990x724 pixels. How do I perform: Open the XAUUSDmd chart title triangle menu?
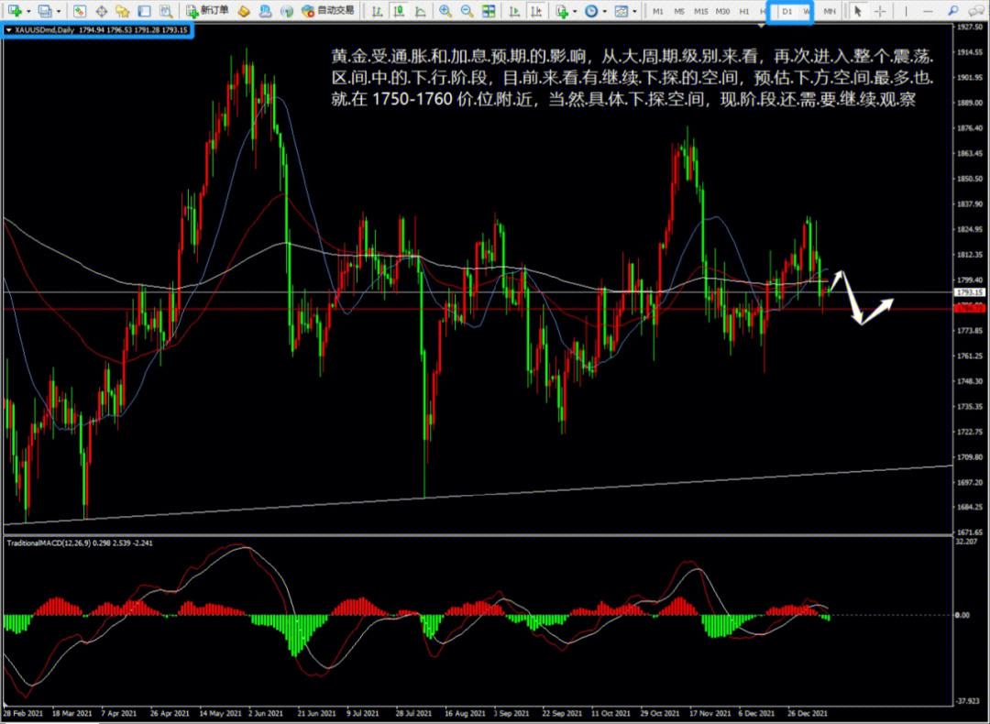tap(9, 29)
